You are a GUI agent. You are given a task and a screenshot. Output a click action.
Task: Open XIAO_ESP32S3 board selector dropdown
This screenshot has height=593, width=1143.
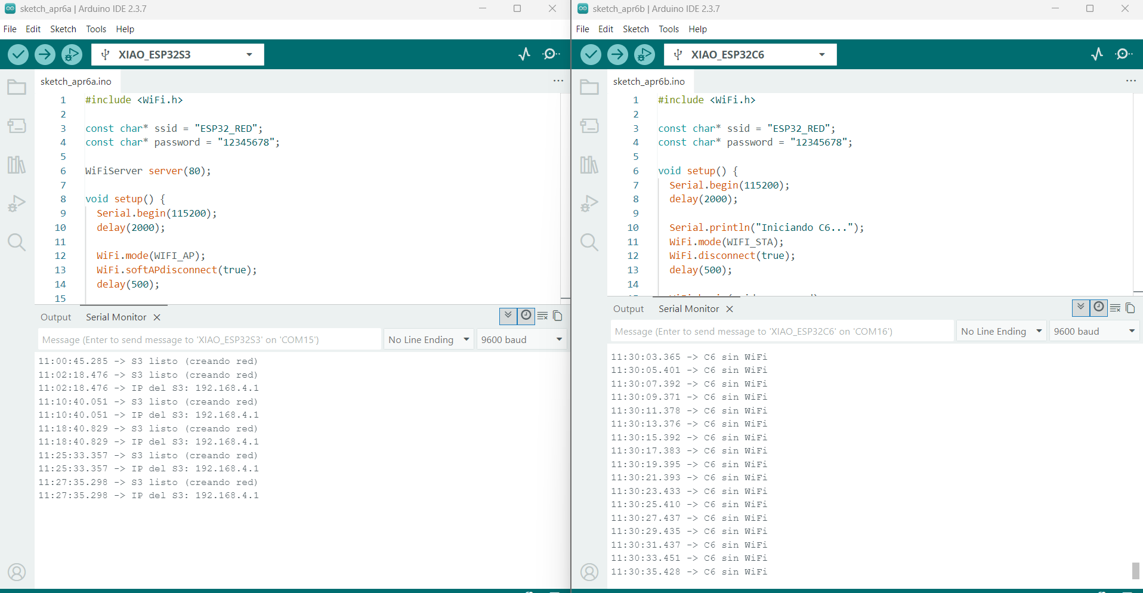tap(178, 54)
